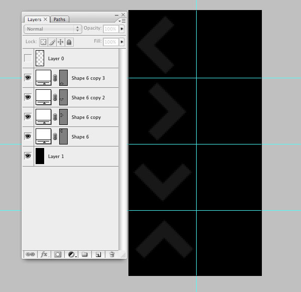
Task: Click the Fill value field
Action: pyautogui.click(x=111, y=42)
